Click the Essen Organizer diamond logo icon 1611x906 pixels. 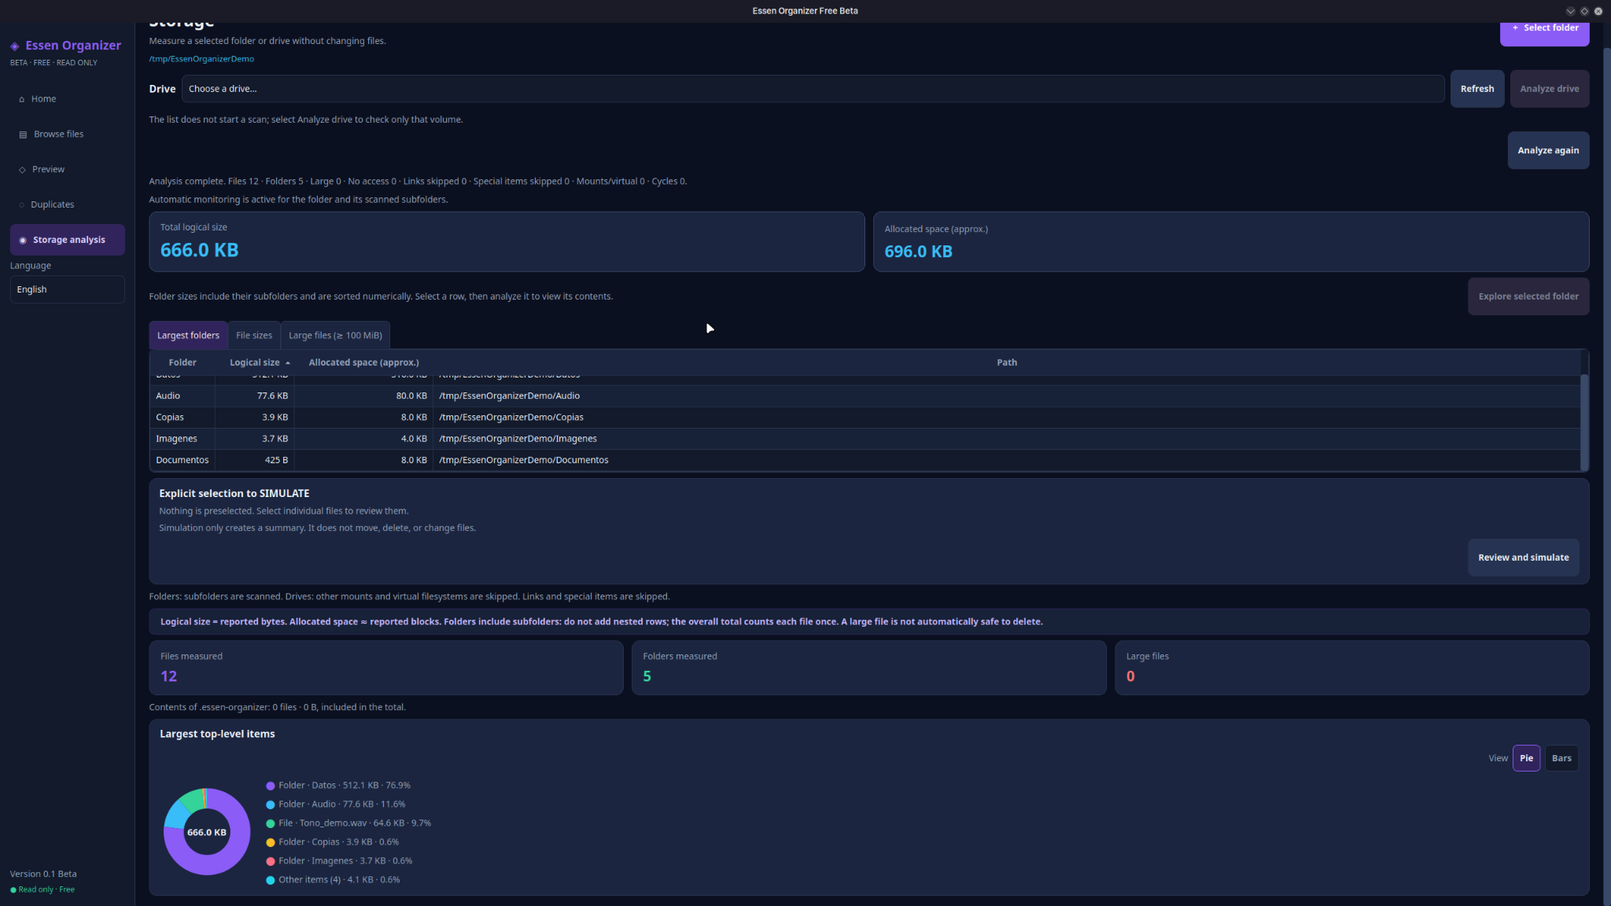pyautogui.click(x=14, y=46)
